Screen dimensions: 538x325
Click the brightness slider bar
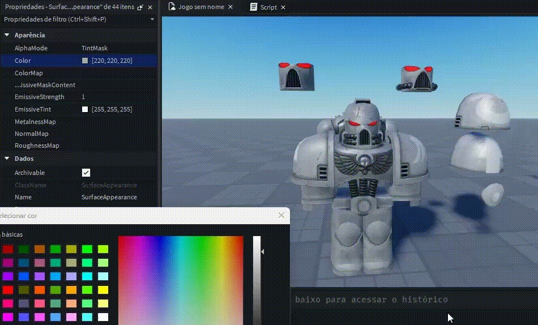257,280
